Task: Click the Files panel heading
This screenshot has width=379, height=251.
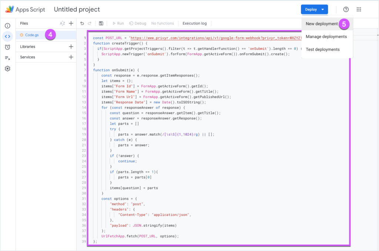Action: 24,23
